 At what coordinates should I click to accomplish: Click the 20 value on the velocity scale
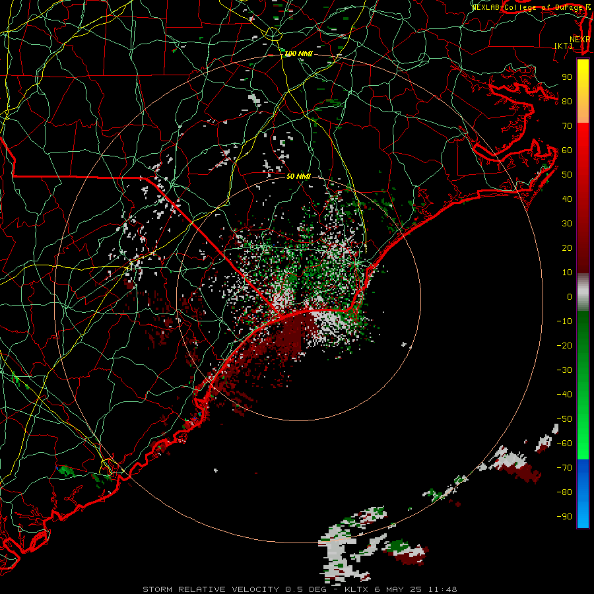click(x=567, y=247)
